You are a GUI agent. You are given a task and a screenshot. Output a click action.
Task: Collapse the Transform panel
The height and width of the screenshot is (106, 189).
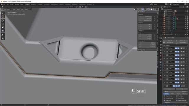[139, 12]
